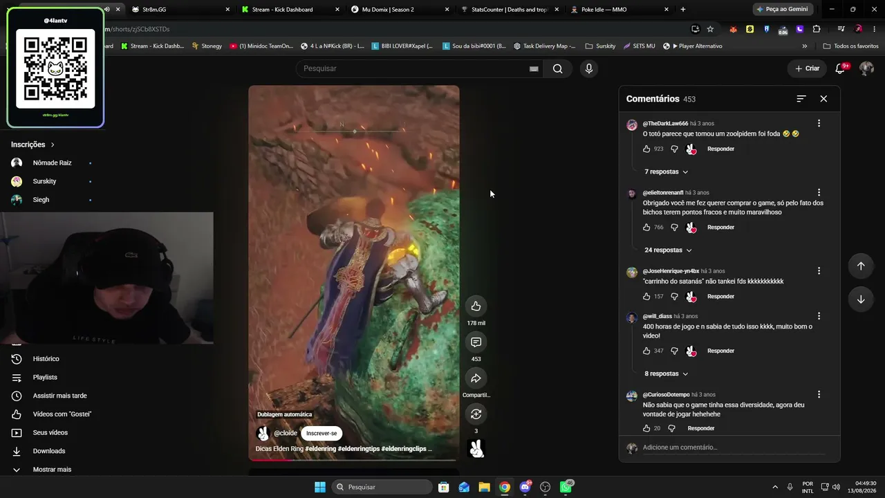Screen dimensions: 885x498
Task: Open a new browser tab
Action: point(683,9)
